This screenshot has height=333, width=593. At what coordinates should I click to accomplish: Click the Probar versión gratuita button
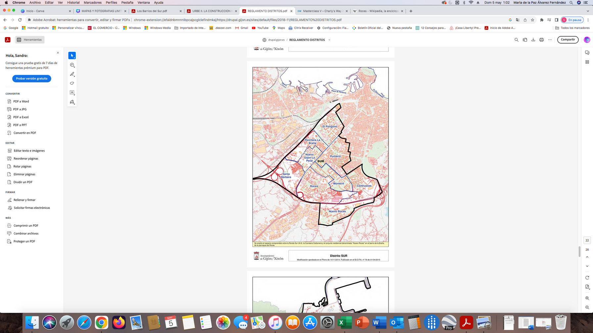[x=32, y=79]
